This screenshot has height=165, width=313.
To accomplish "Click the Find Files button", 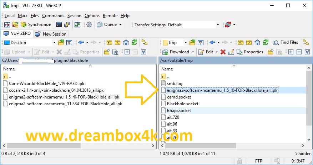I will pyautogui.click(x=286, y=42).
